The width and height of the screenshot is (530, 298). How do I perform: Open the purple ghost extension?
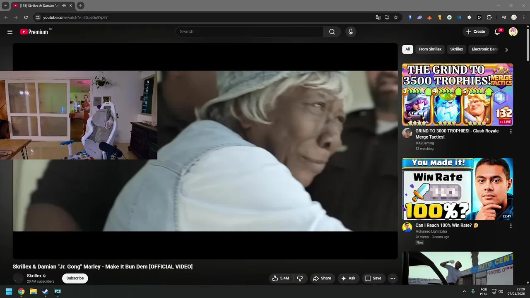[x=419, y=17]
